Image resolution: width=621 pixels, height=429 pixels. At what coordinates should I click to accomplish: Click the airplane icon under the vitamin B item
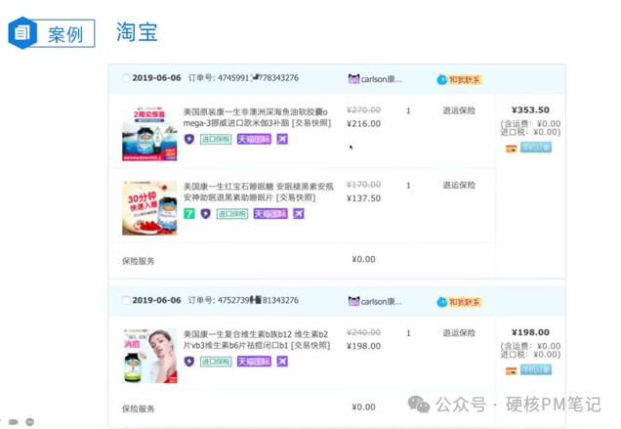click(x=282, y=362)
